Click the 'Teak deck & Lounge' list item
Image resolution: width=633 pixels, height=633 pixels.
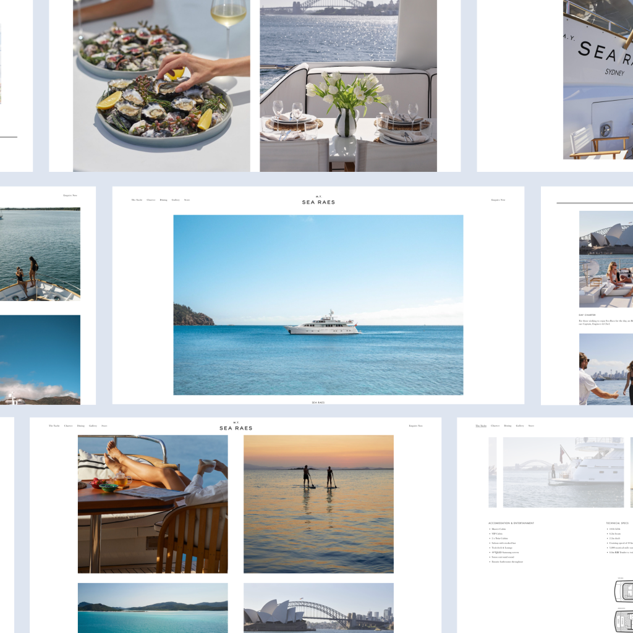(501, 548)
